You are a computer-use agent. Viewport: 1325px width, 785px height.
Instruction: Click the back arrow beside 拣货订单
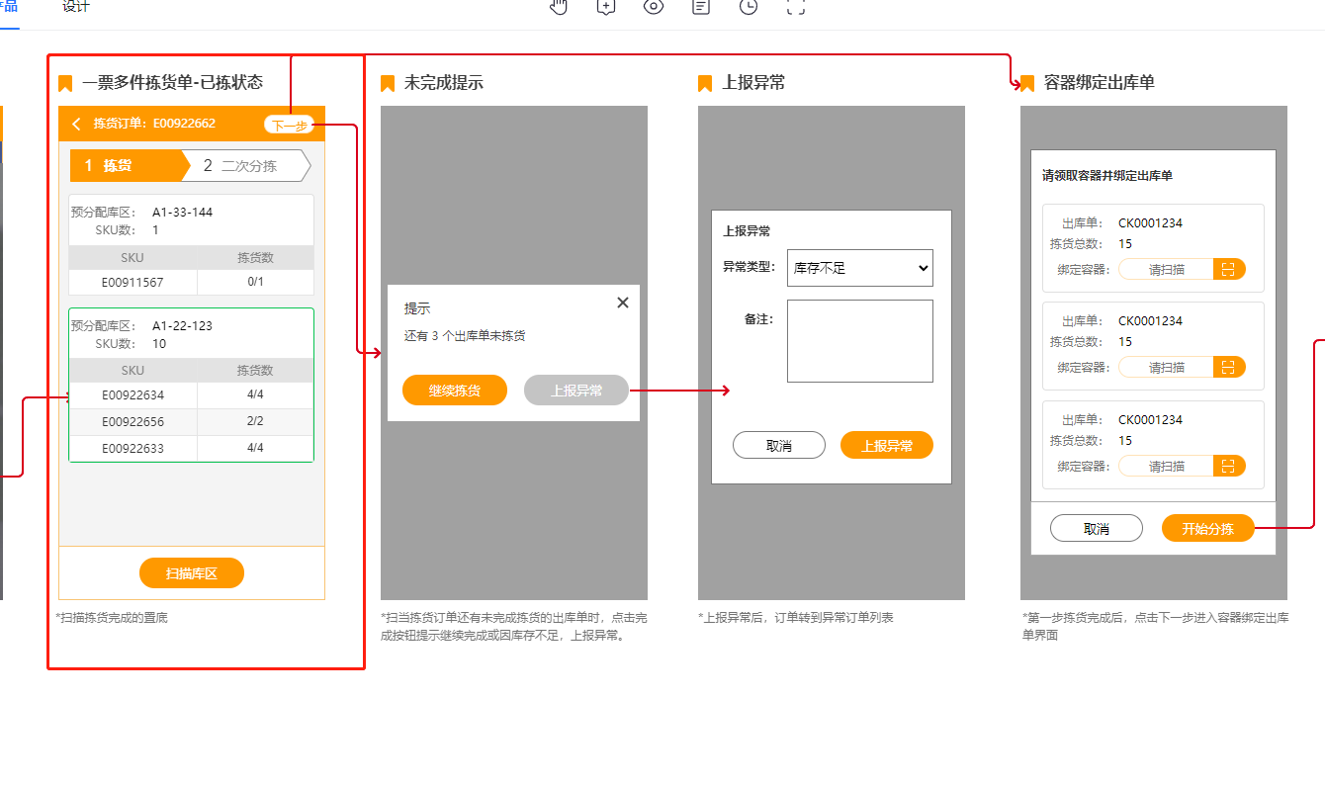point(76,124)
